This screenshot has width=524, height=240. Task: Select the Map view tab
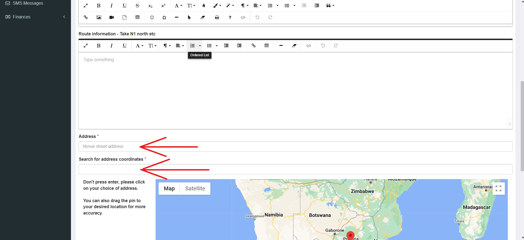click(x=169, y=188)
